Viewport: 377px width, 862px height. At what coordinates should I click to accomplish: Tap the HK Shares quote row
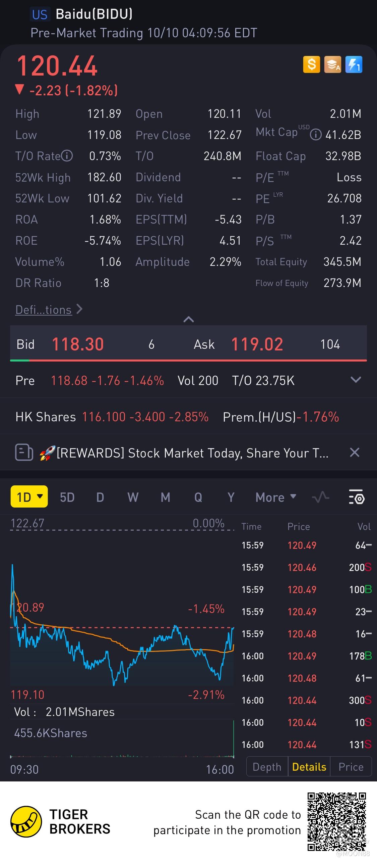tap(178, 417)
